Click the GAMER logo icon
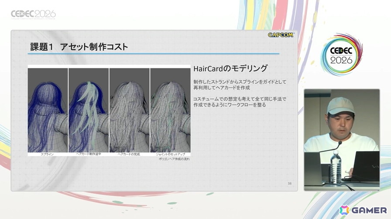Screen dimensions: 391x219 [x=344, y=210]
